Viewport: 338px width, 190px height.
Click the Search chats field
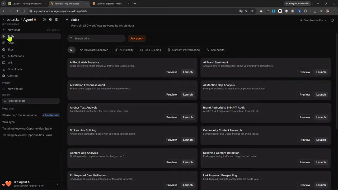coord(31,101)
